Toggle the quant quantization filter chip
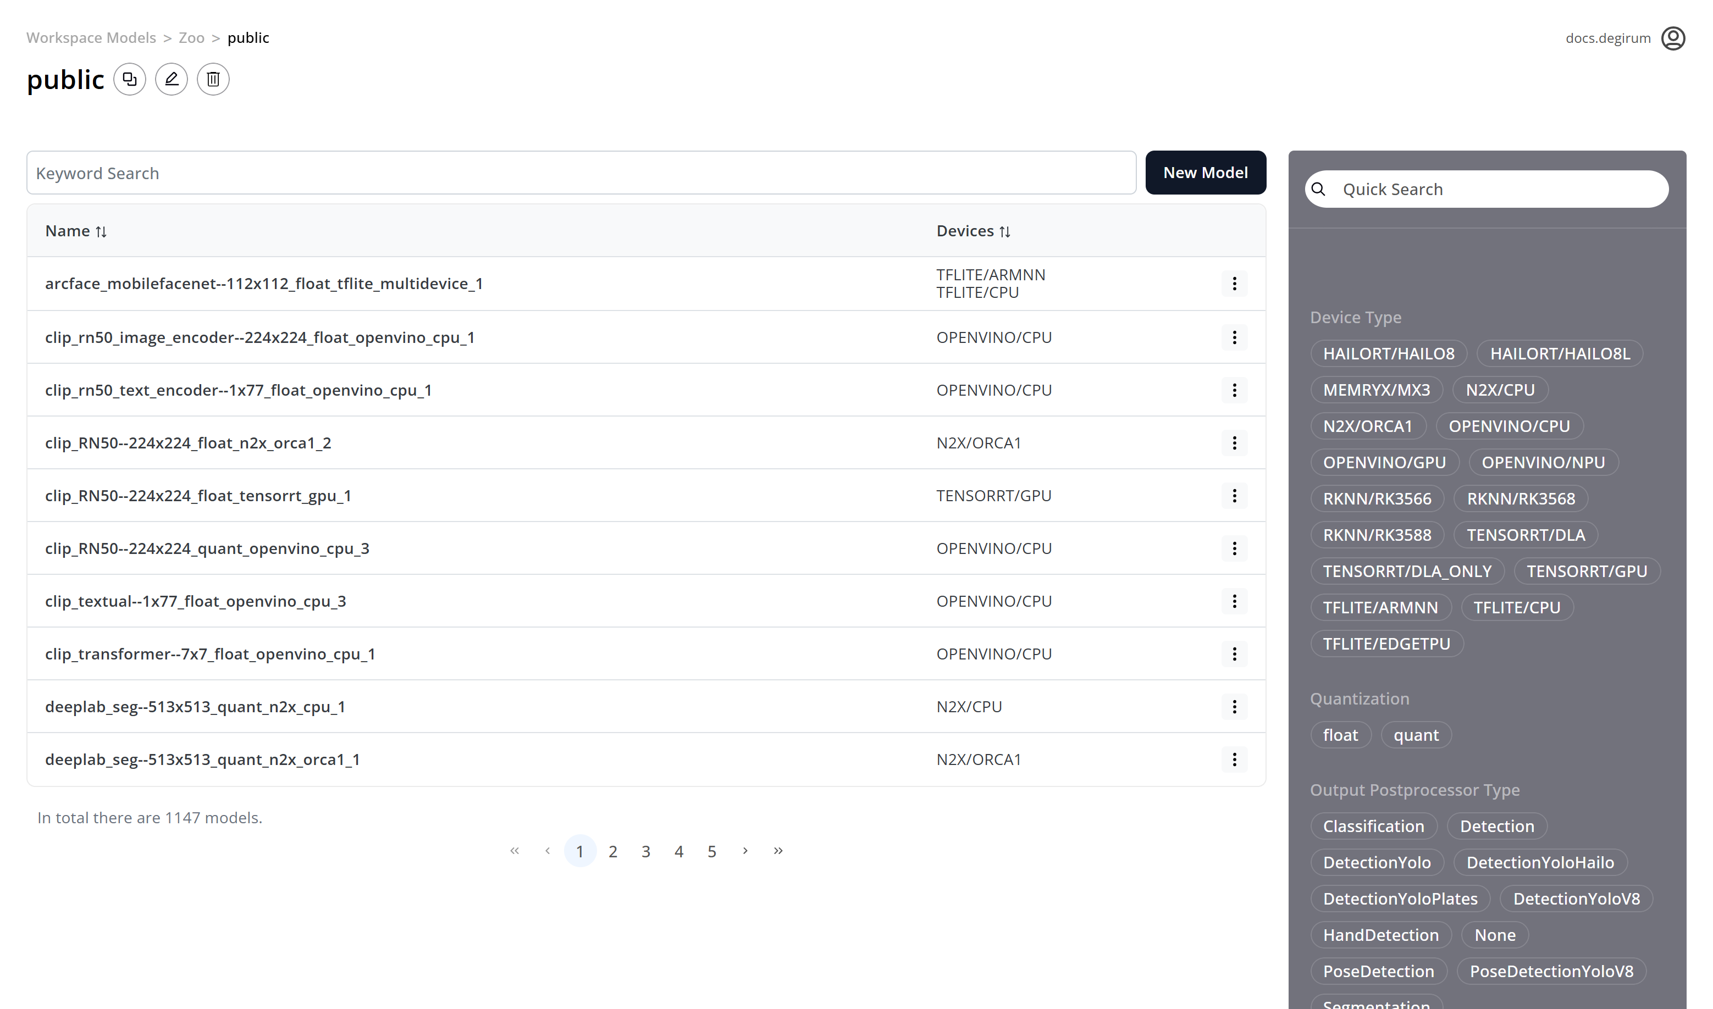 (1416, 735)
